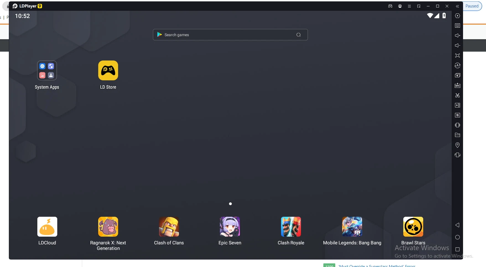The image size is (486, 267).
Task: Click the shake device icon
Action: click(x=458, y=125)
